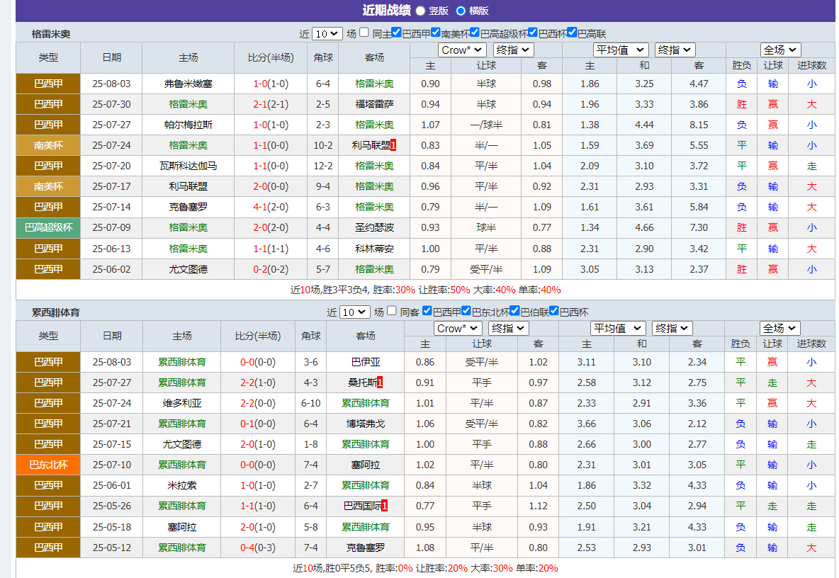839x578 pixels.
Task: Click the red card icon beside 利马联盟
Action: coord(395,146)
